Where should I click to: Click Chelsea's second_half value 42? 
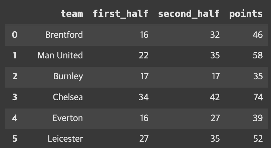pos(215,97)
